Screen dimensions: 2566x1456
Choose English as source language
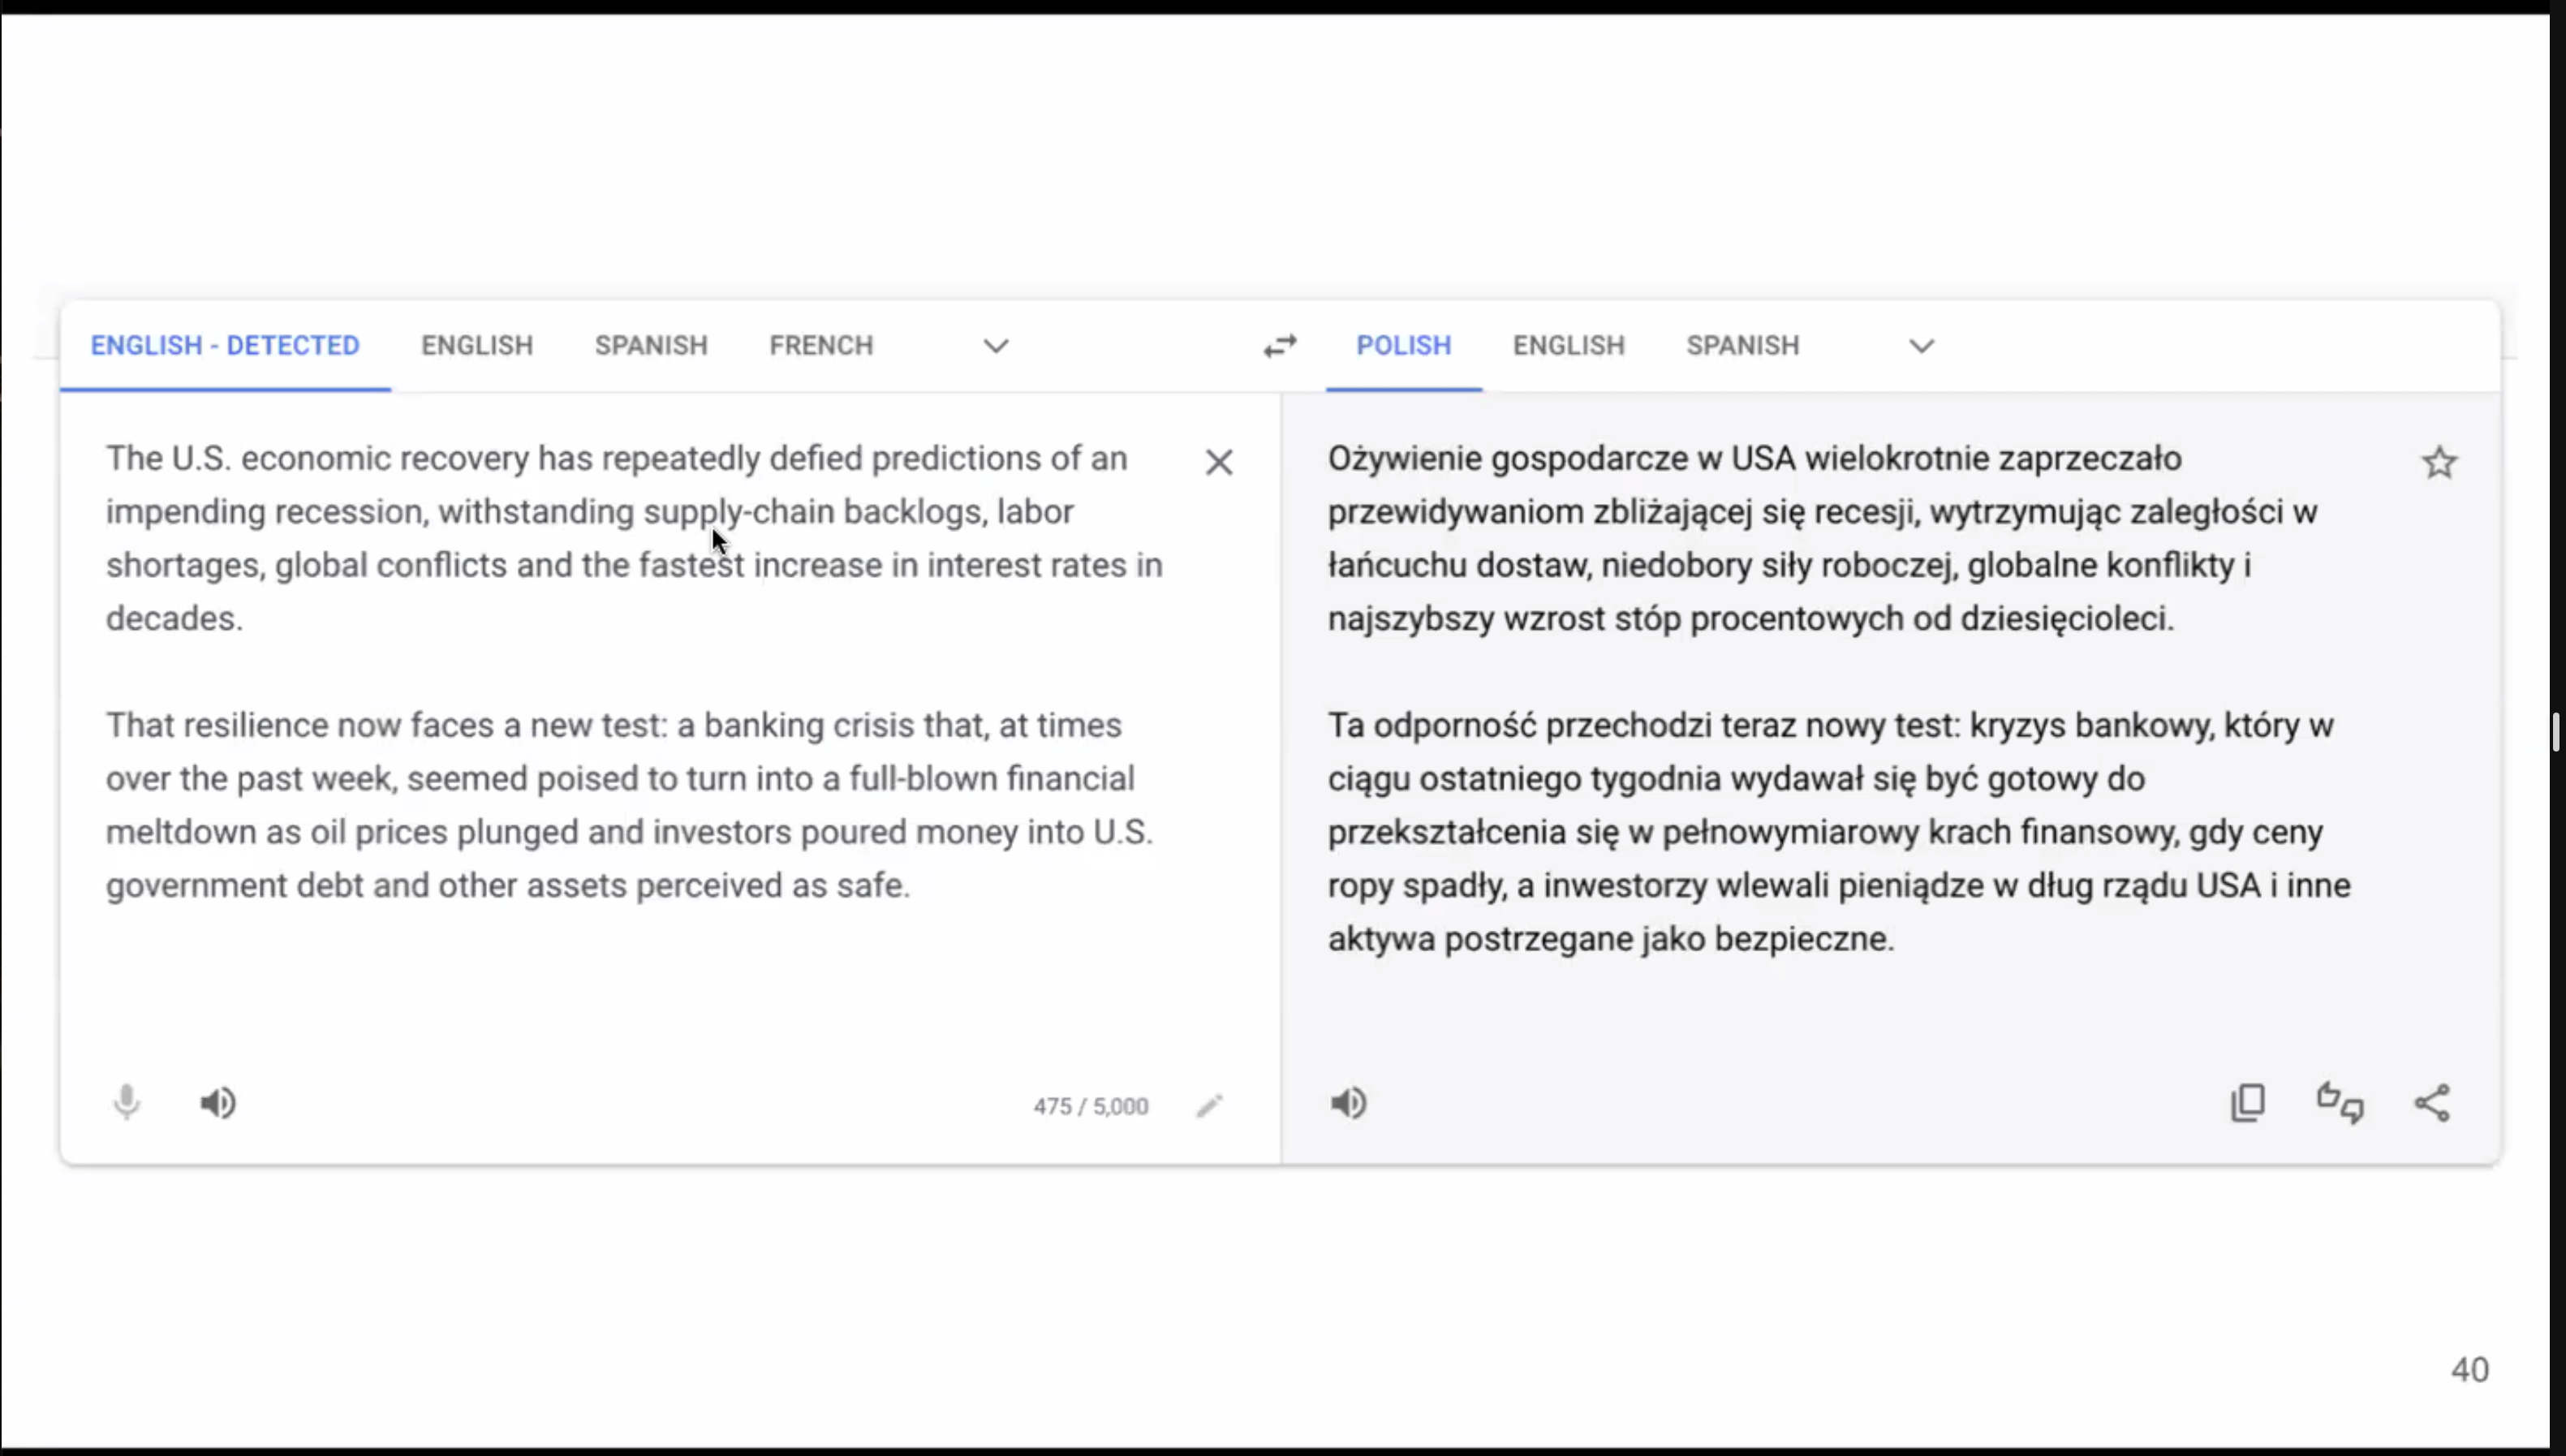pos(477,346)
